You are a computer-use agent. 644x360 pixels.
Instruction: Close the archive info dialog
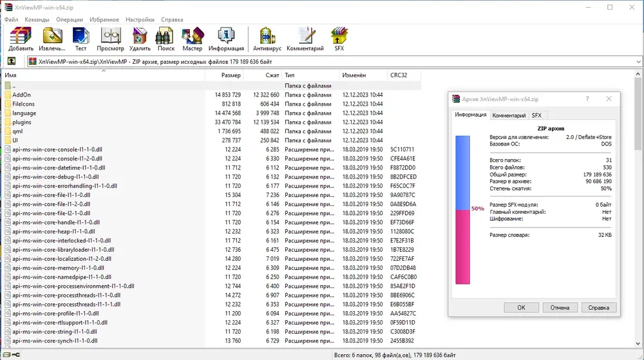coord(609,99)
